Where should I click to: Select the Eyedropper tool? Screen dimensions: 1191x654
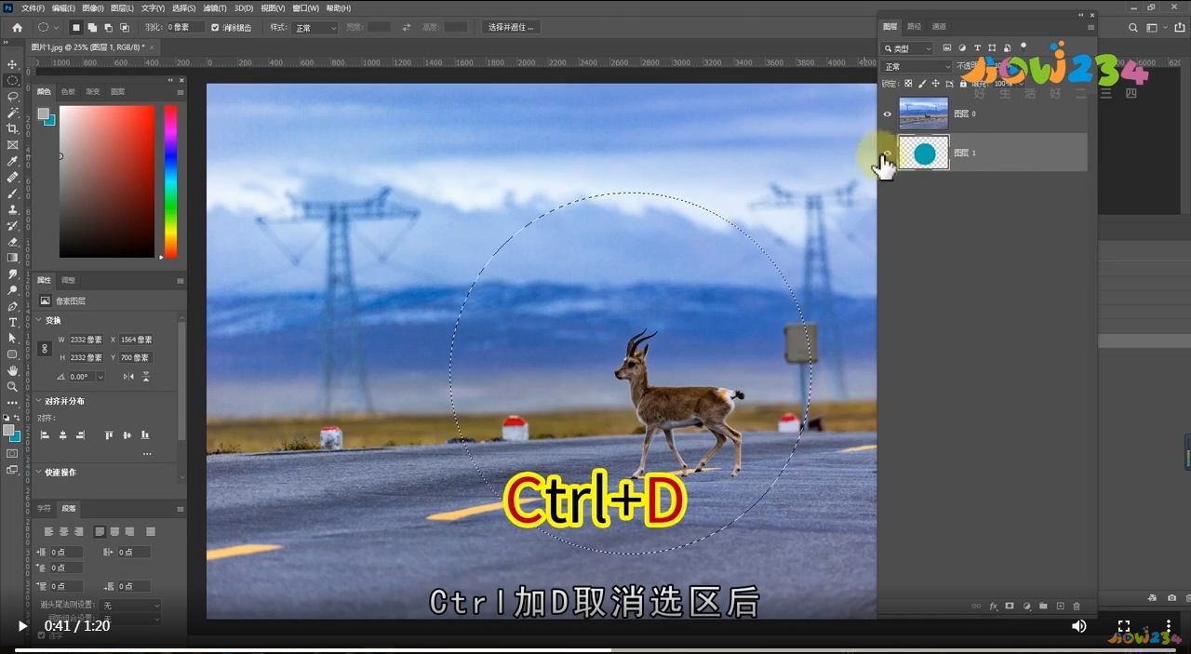pos(13,161)
